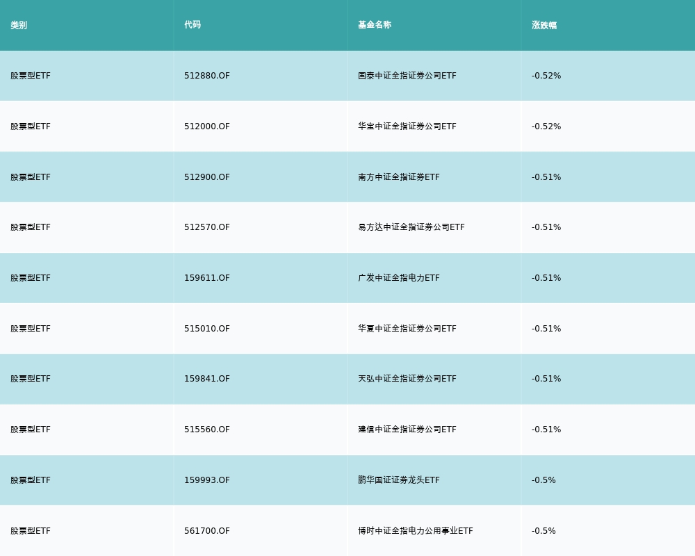Click -0.51% value in the 159841.OF row
The image size is (695, 556).
tap(546, 379)
